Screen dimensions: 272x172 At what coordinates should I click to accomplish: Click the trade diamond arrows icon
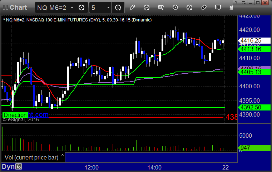[x=204, y=8]
